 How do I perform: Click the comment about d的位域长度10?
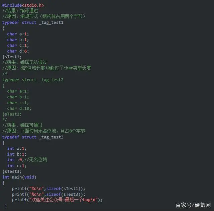(46, 68)
